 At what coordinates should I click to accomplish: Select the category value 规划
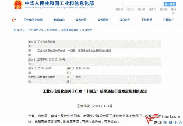pyautogui.click(x=78, y=77)
